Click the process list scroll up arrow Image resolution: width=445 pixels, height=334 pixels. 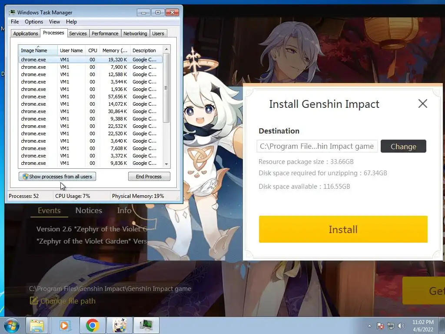[x=166, y=49]
